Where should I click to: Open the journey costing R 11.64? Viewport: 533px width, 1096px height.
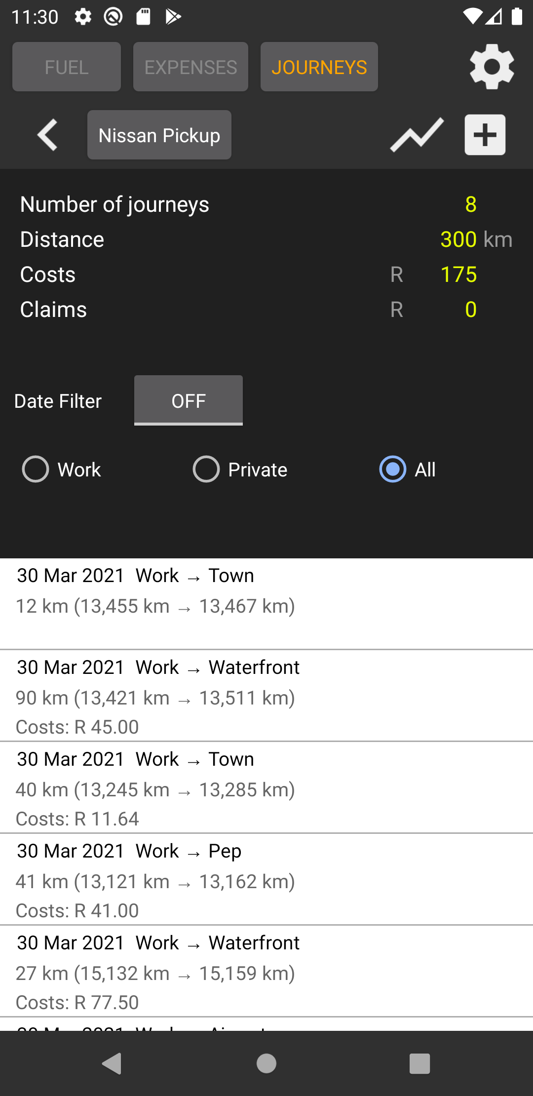266,787
